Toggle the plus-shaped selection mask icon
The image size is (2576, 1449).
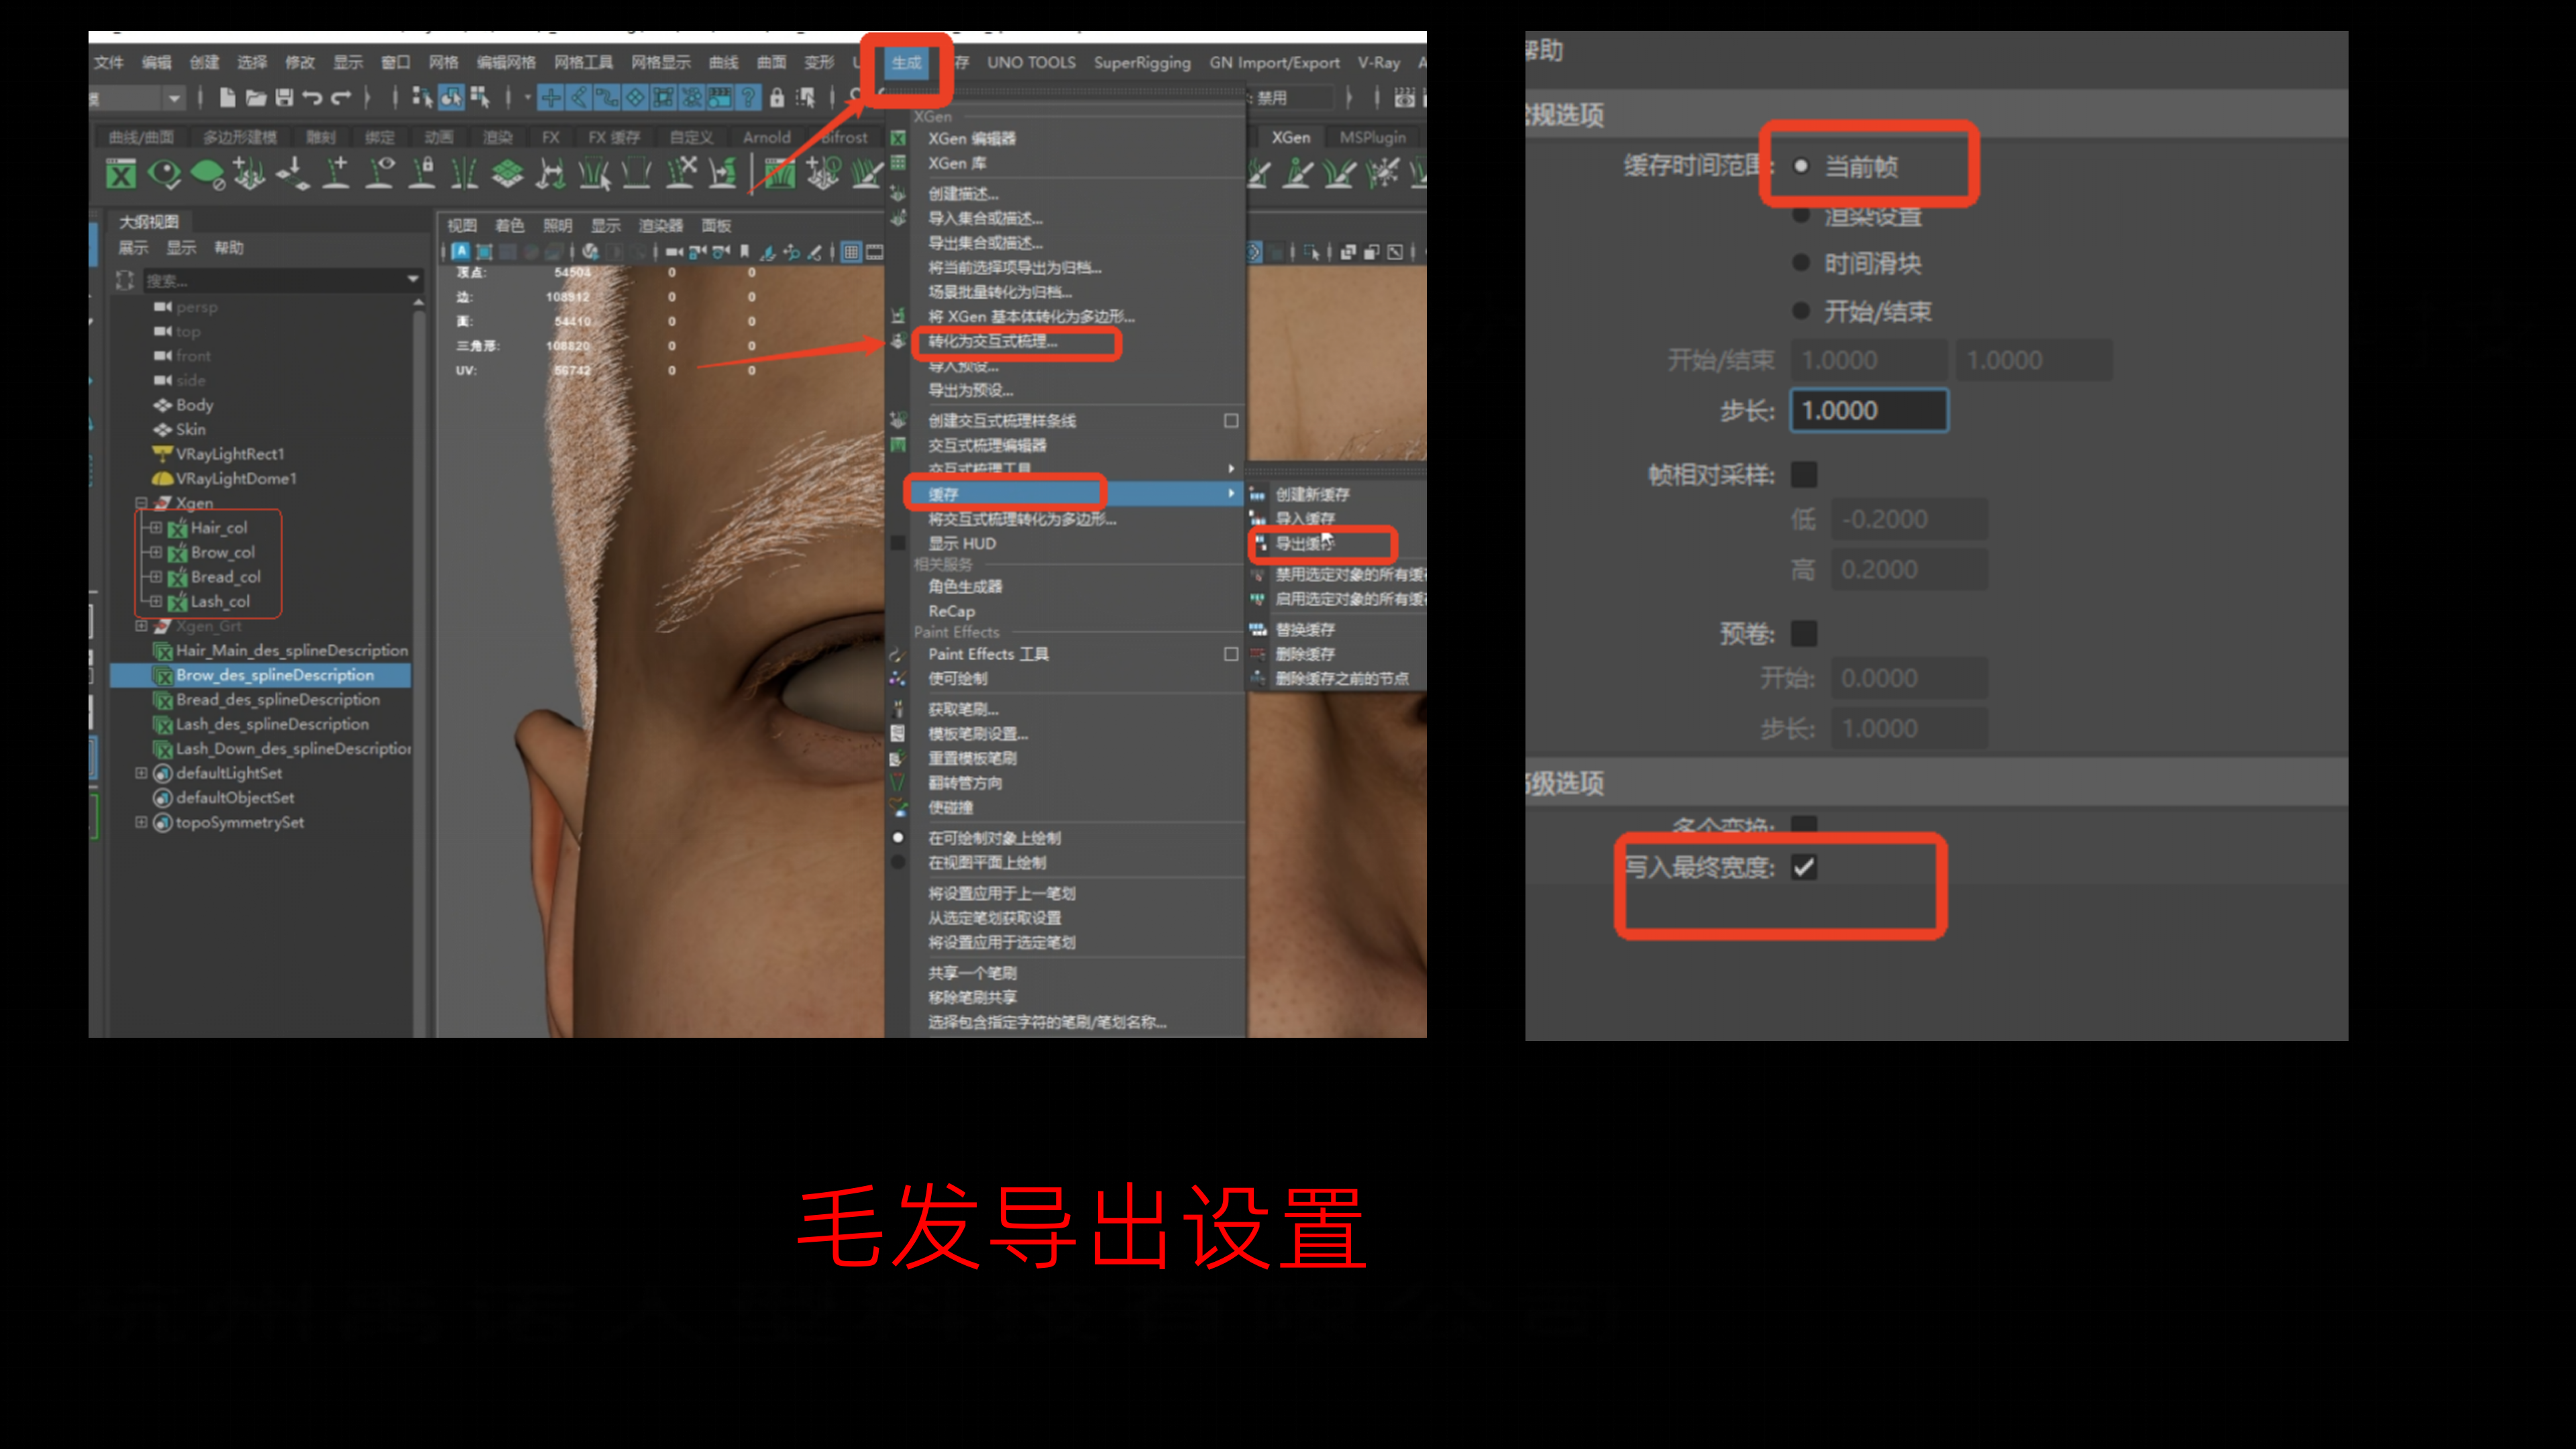550,97
